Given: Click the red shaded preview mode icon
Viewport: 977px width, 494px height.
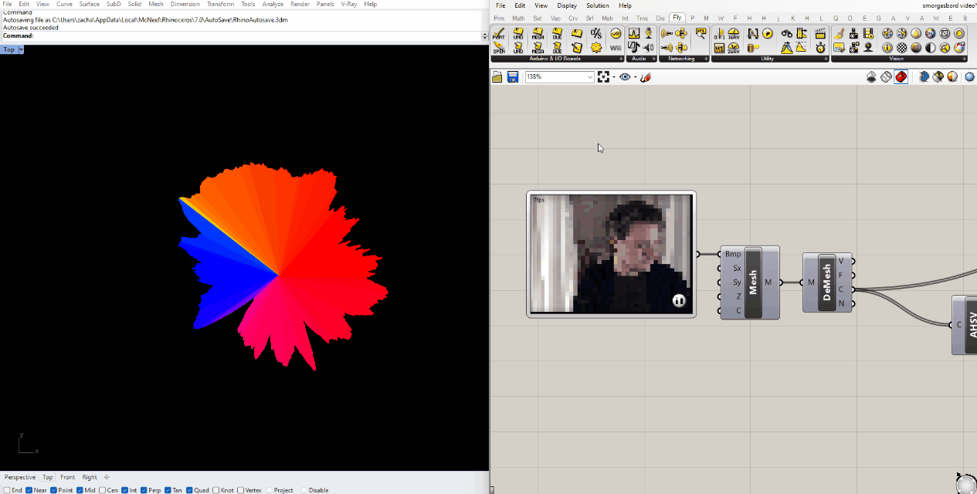Looking at the screenshot, I should [901, 77].
